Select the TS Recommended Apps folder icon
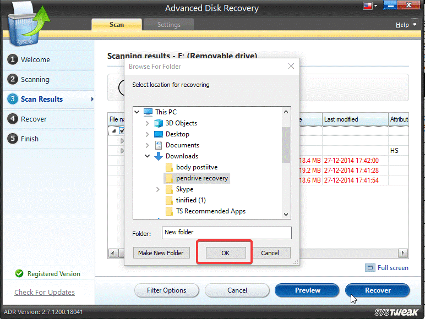425x319 pixels. pos(169,211)
